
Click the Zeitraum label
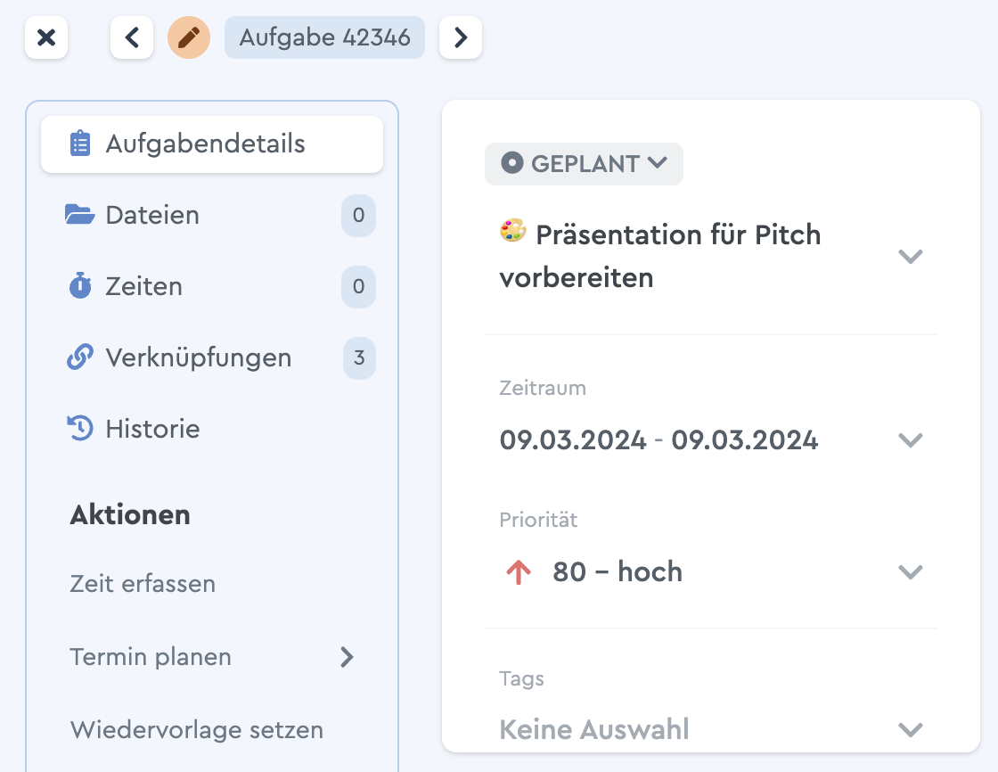point(543,388)
